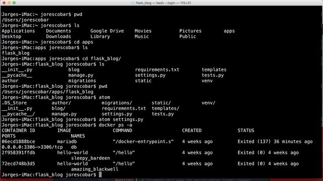Click container ID '2f958391ffdb'
Screen dimensions: 323x181
click(x=18, y=153)
